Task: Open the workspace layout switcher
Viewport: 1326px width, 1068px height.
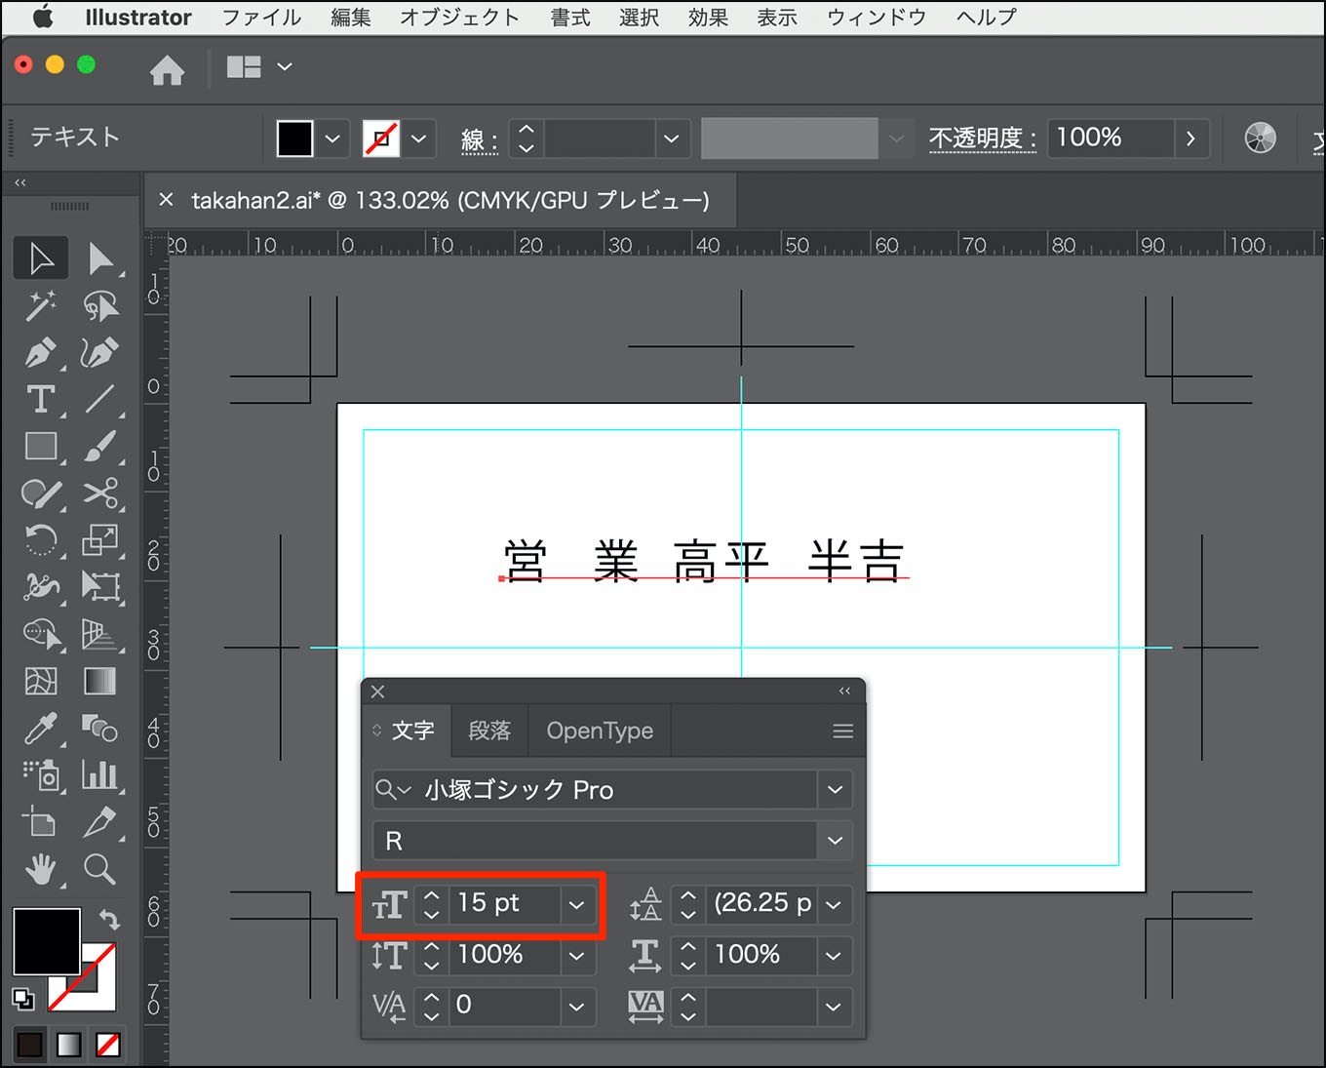Action: (x=258, y=66)
